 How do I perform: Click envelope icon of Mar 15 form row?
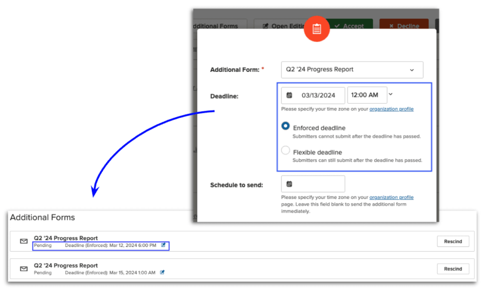point(24,268)
